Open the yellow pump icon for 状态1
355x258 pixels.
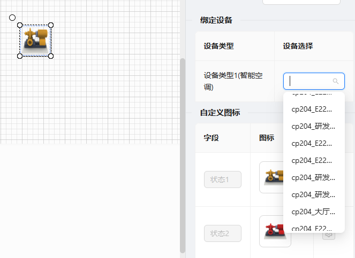point(271,177)
